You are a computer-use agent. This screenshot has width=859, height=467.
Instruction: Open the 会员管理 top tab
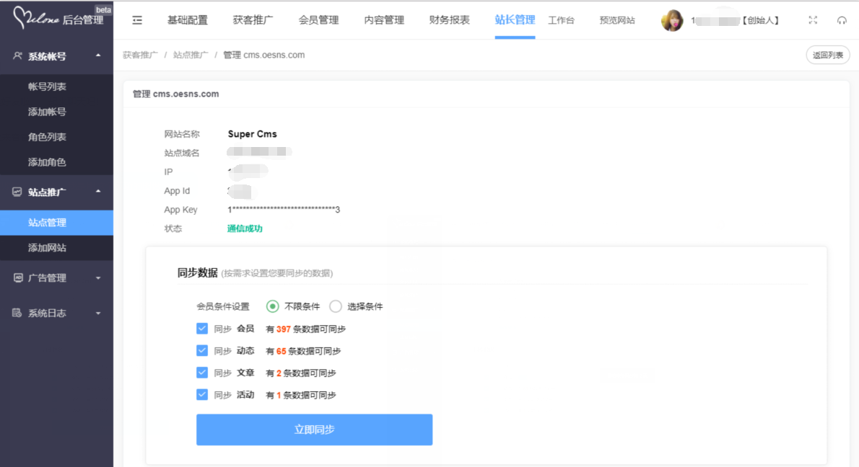pos(318,20)
